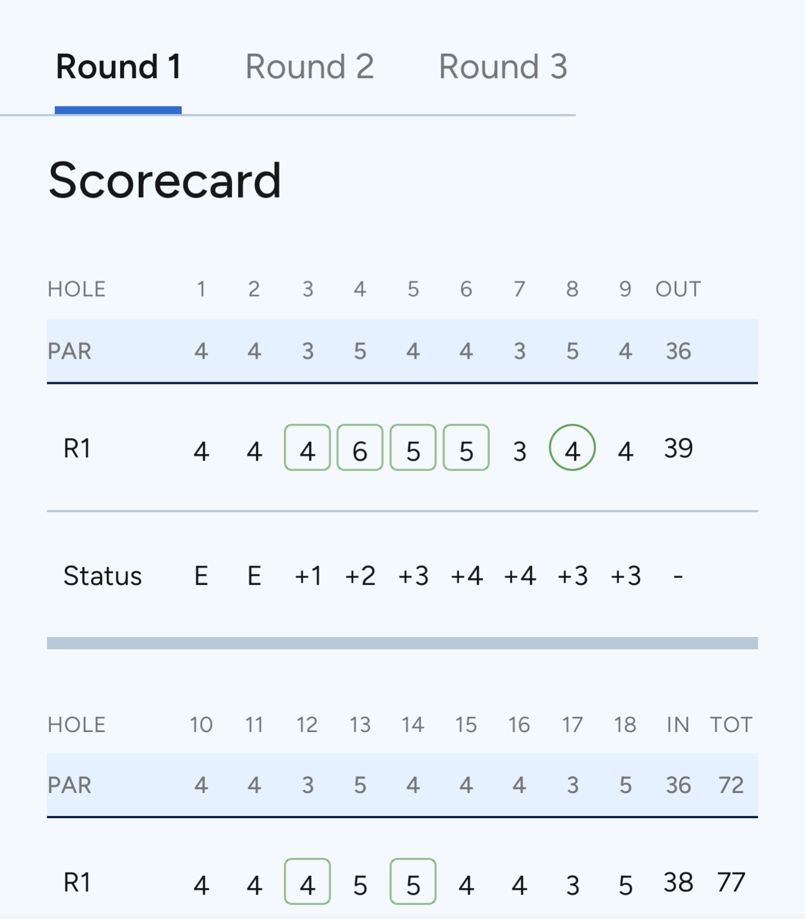Click the back nine IN score 38
This screenshot has height=919, width=805.
[x=678, y=883]
